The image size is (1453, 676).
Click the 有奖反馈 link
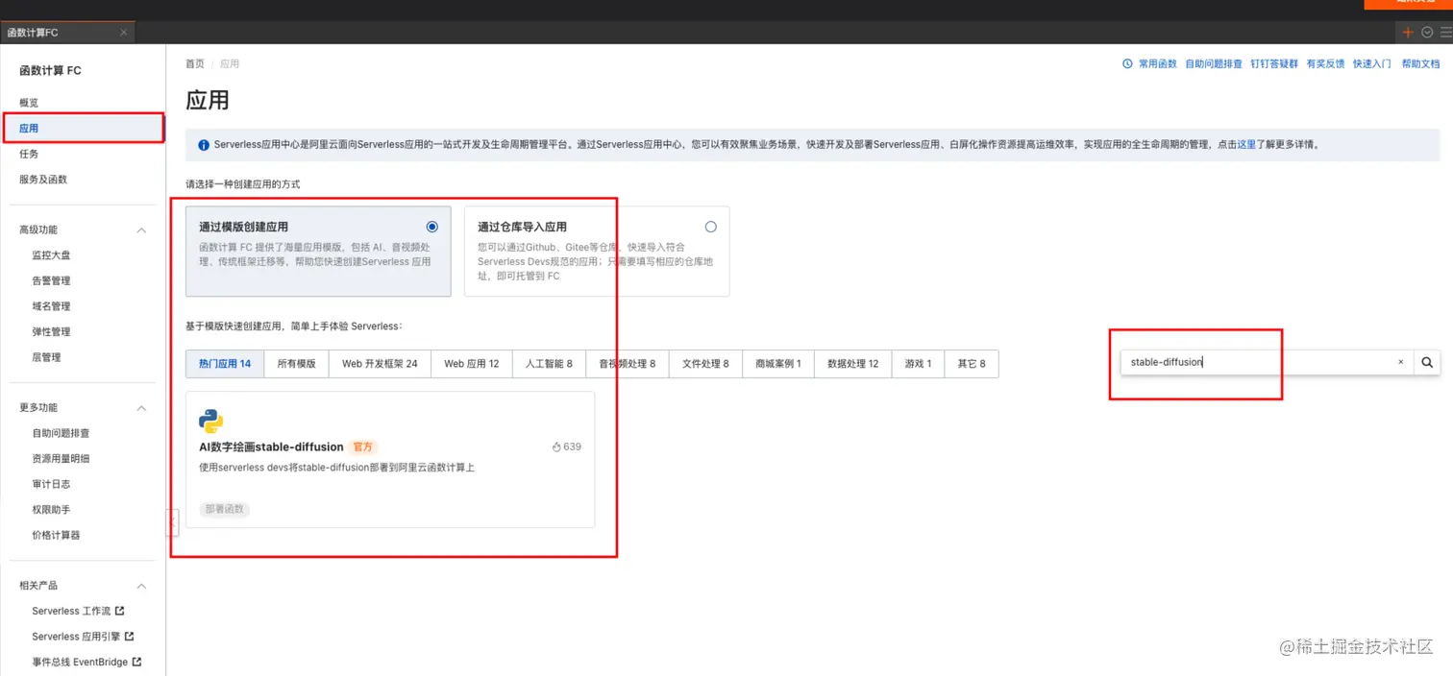point(1325,63)
